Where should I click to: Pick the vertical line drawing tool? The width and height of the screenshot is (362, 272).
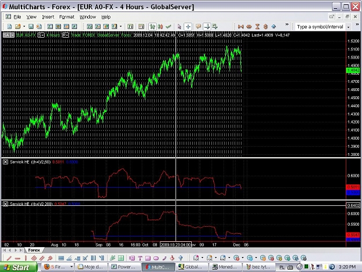pos(25,258)
